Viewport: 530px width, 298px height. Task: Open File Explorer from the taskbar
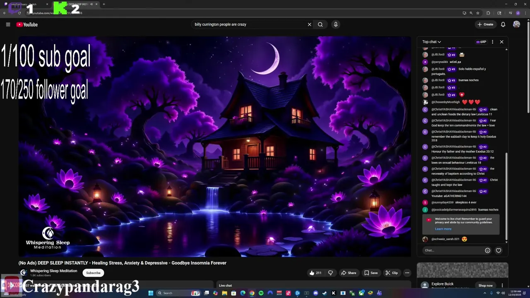point(224,293)
